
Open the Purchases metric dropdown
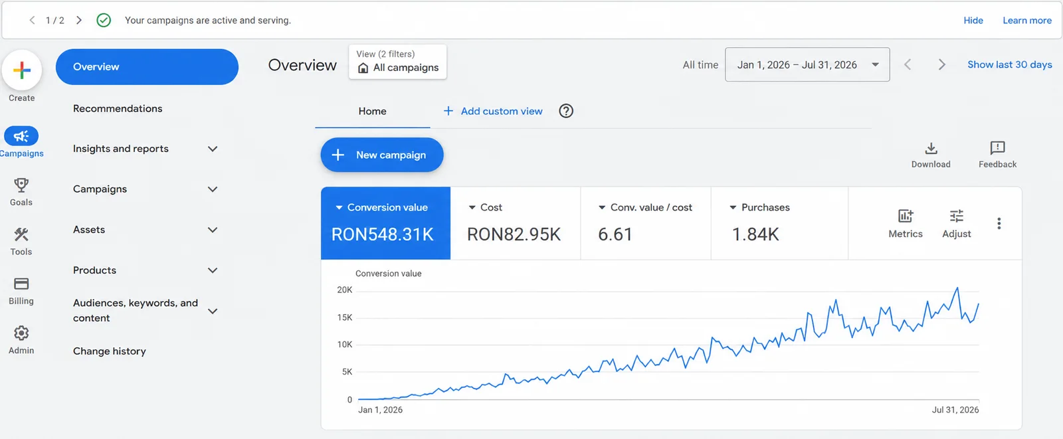click(733, 208)
